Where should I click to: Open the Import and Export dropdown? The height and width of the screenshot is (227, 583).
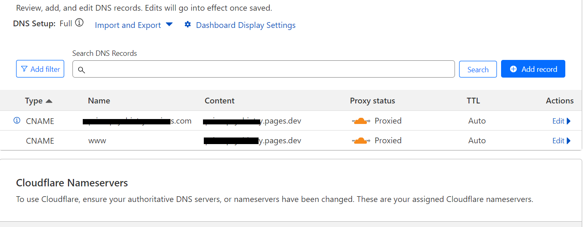click(x=134, y=25)
